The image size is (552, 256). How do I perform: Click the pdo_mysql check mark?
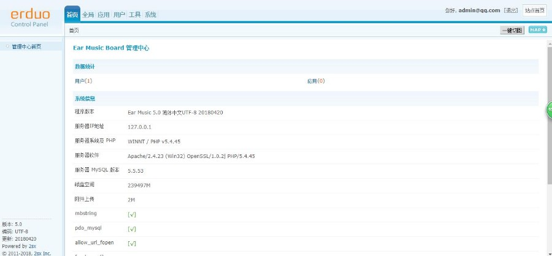pyautogui.click(x=132, y=229)
